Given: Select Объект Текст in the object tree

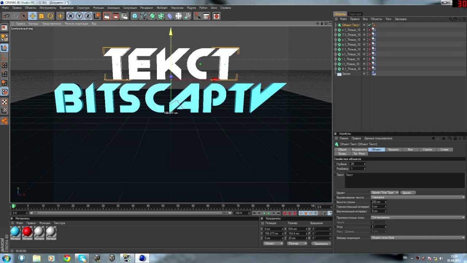Looking at the screenshot, I should pos(351,25).
